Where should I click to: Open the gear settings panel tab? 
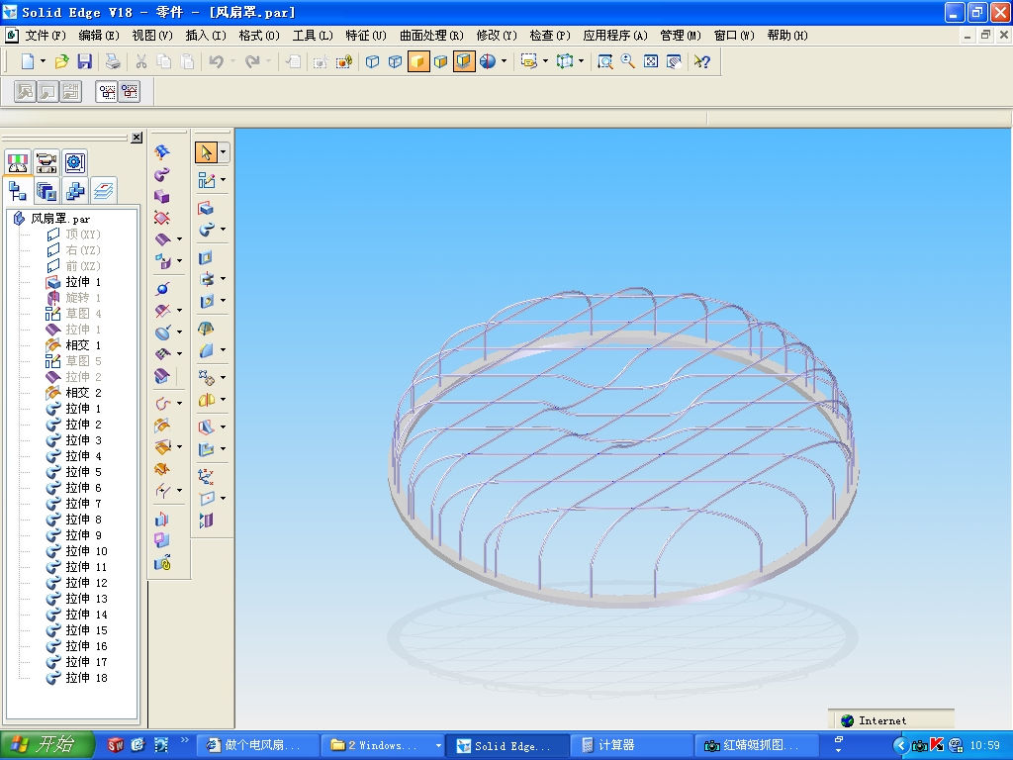(x=75, y=162)
